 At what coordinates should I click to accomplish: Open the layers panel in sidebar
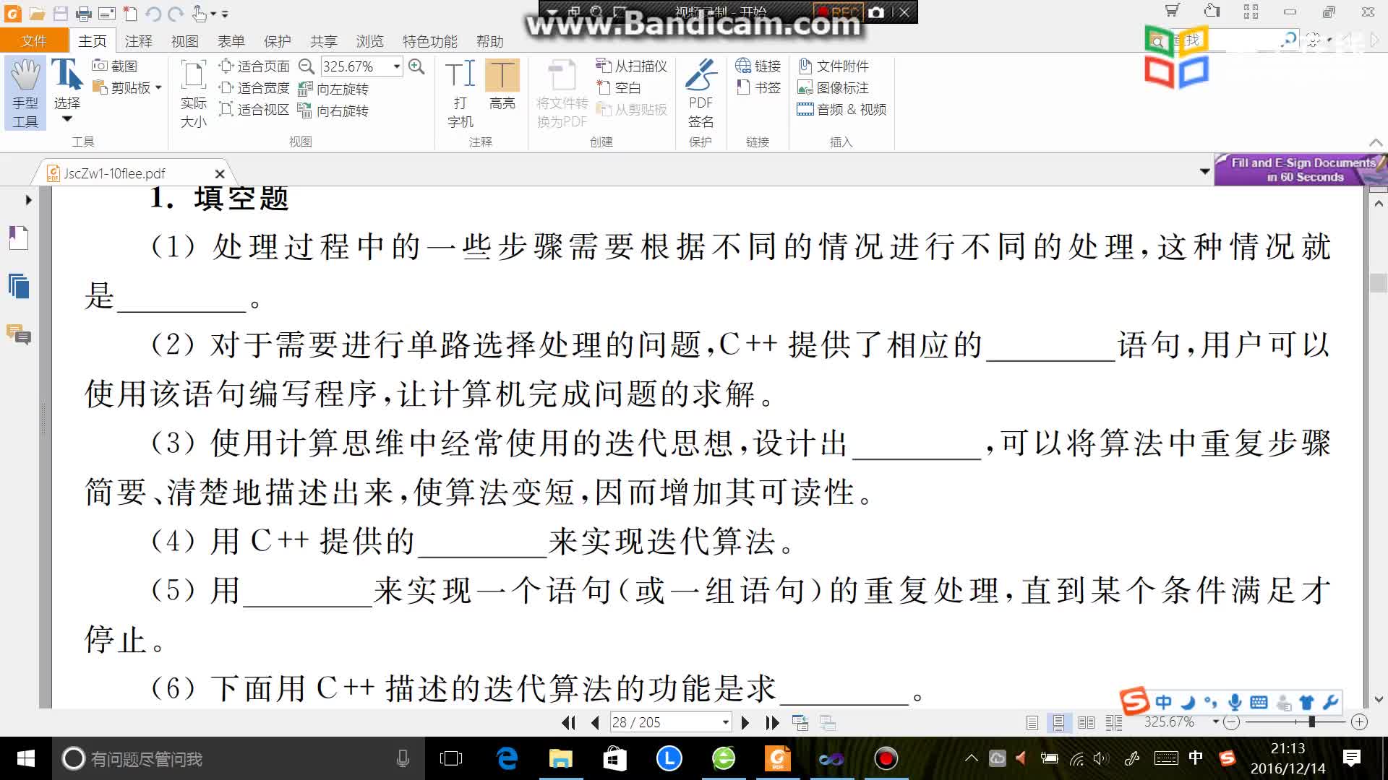pos(19,287)
